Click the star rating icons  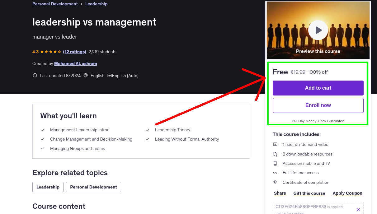pos(51,52)
